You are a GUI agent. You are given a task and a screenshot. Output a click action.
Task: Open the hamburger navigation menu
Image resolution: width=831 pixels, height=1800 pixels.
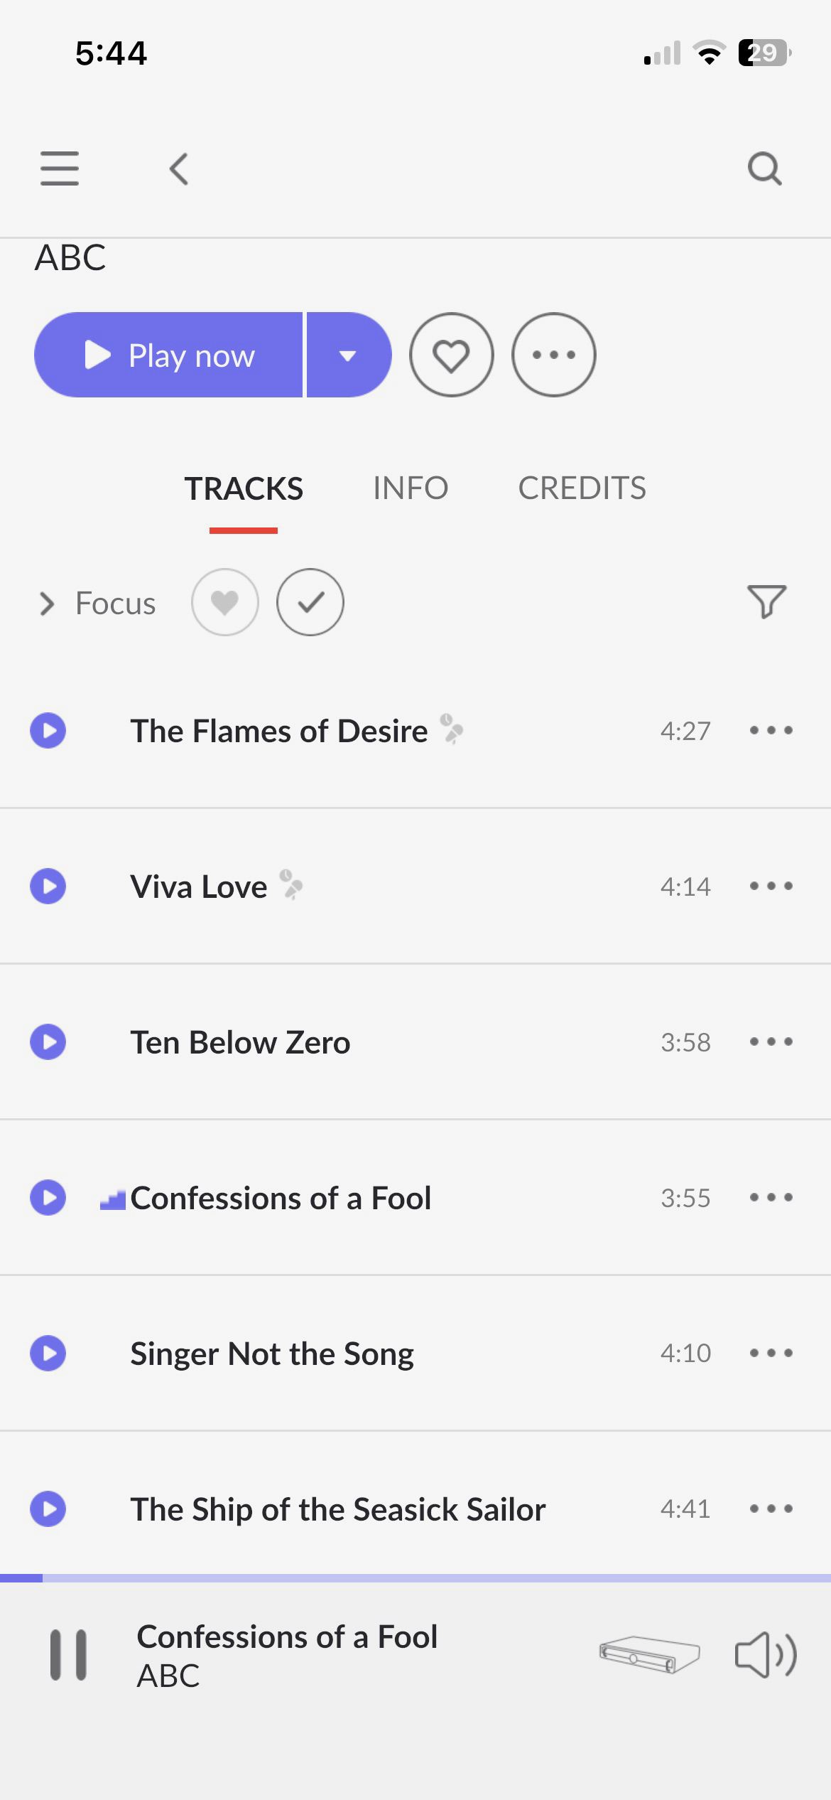click(60, 168)
